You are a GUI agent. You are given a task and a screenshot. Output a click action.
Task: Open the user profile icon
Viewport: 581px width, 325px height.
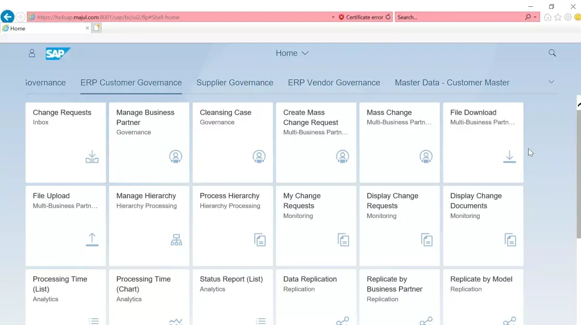[32, 53]
